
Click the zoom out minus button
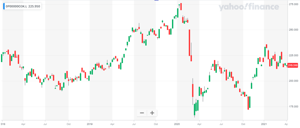[142, 113]
